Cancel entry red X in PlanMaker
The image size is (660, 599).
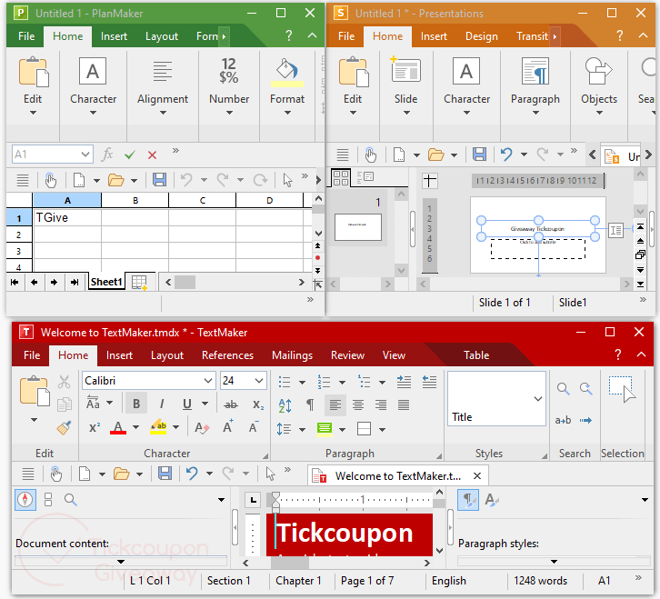click(153, 155)
